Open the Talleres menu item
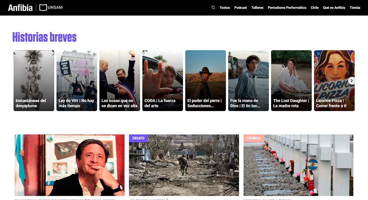Screen dimensions: 368x200 [257, 8]
